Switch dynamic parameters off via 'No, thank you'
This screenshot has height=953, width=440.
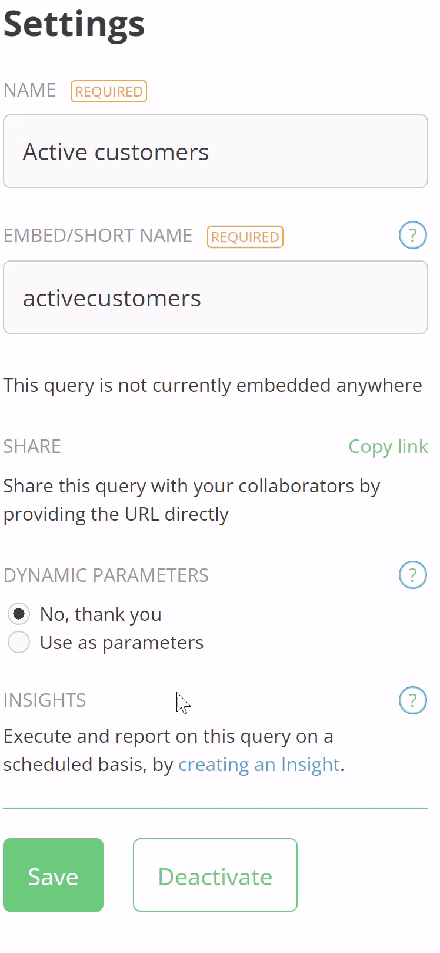[18, 614]
